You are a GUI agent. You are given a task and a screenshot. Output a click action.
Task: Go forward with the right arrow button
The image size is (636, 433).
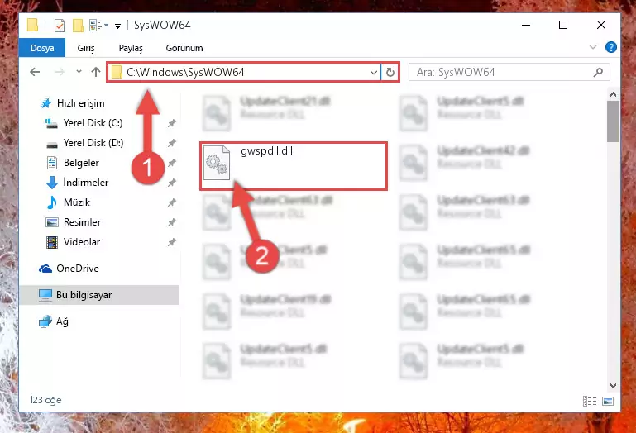(60, 72)
